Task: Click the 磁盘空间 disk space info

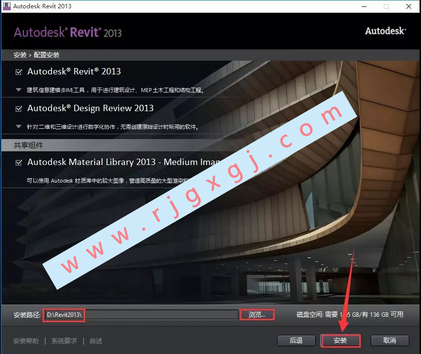Action: click(x=350, y=314)
